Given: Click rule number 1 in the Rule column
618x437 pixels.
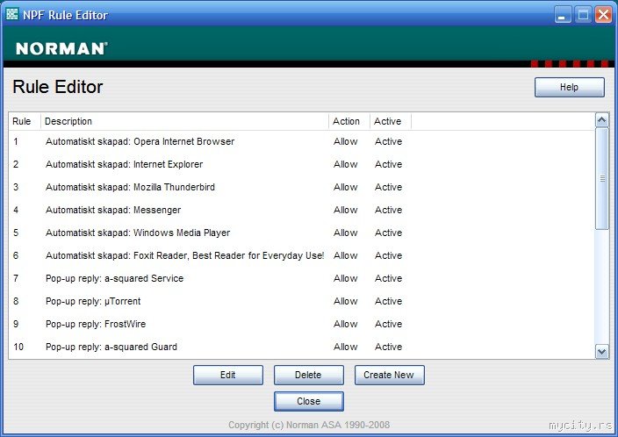Looking at the screenshot, I should coord(16,141).
